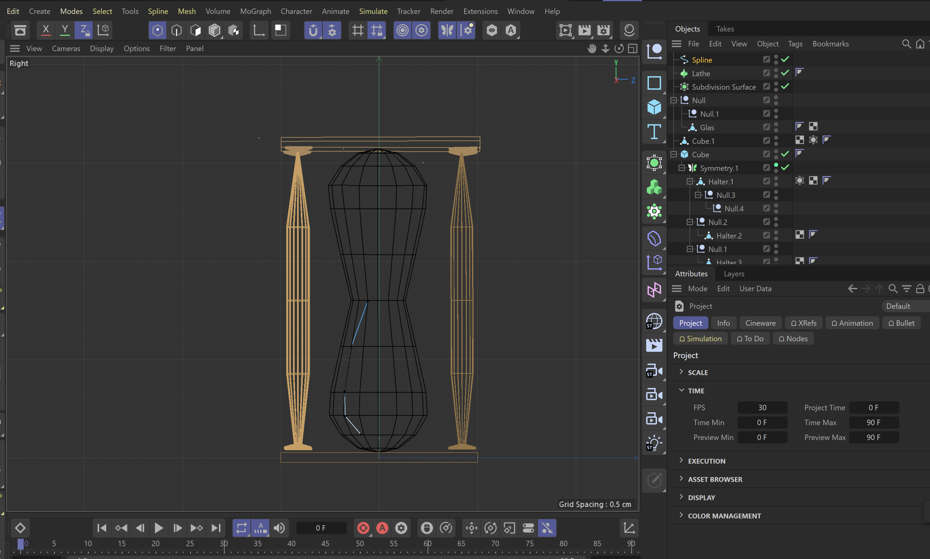Open the MoGraph menu
This screenshot has height=559, width=930.
coord(255,11)
